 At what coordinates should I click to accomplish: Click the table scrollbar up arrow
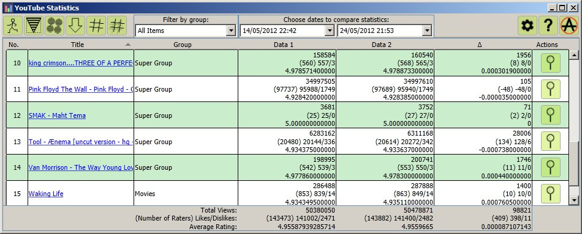coord(574,55)
